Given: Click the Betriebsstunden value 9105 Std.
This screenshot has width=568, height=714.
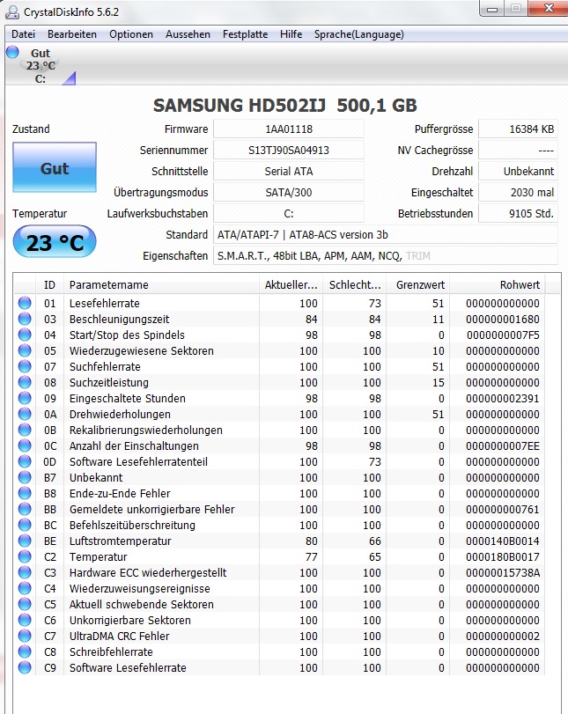Looking at the screenshot, I should [x=518, y=214].
